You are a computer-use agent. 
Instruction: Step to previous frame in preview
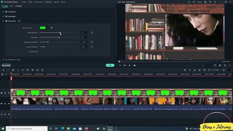coord(120,65)
